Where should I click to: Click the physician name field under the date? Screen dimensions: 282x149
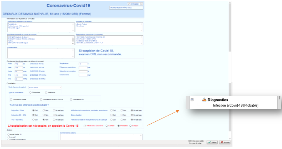(x=126, y=8)
